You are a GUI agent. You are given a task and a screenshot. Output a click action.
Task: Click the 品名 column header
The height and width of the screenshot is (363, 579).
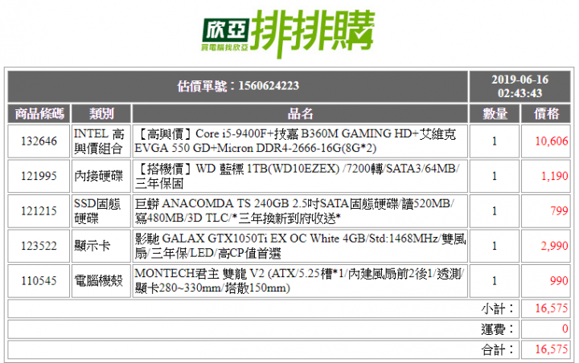click(300, 113)
